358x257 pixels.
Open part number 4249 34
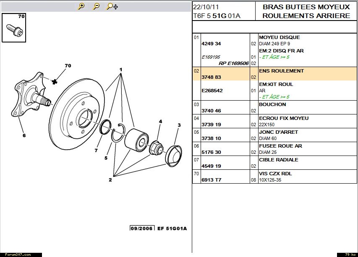point(211,44)
